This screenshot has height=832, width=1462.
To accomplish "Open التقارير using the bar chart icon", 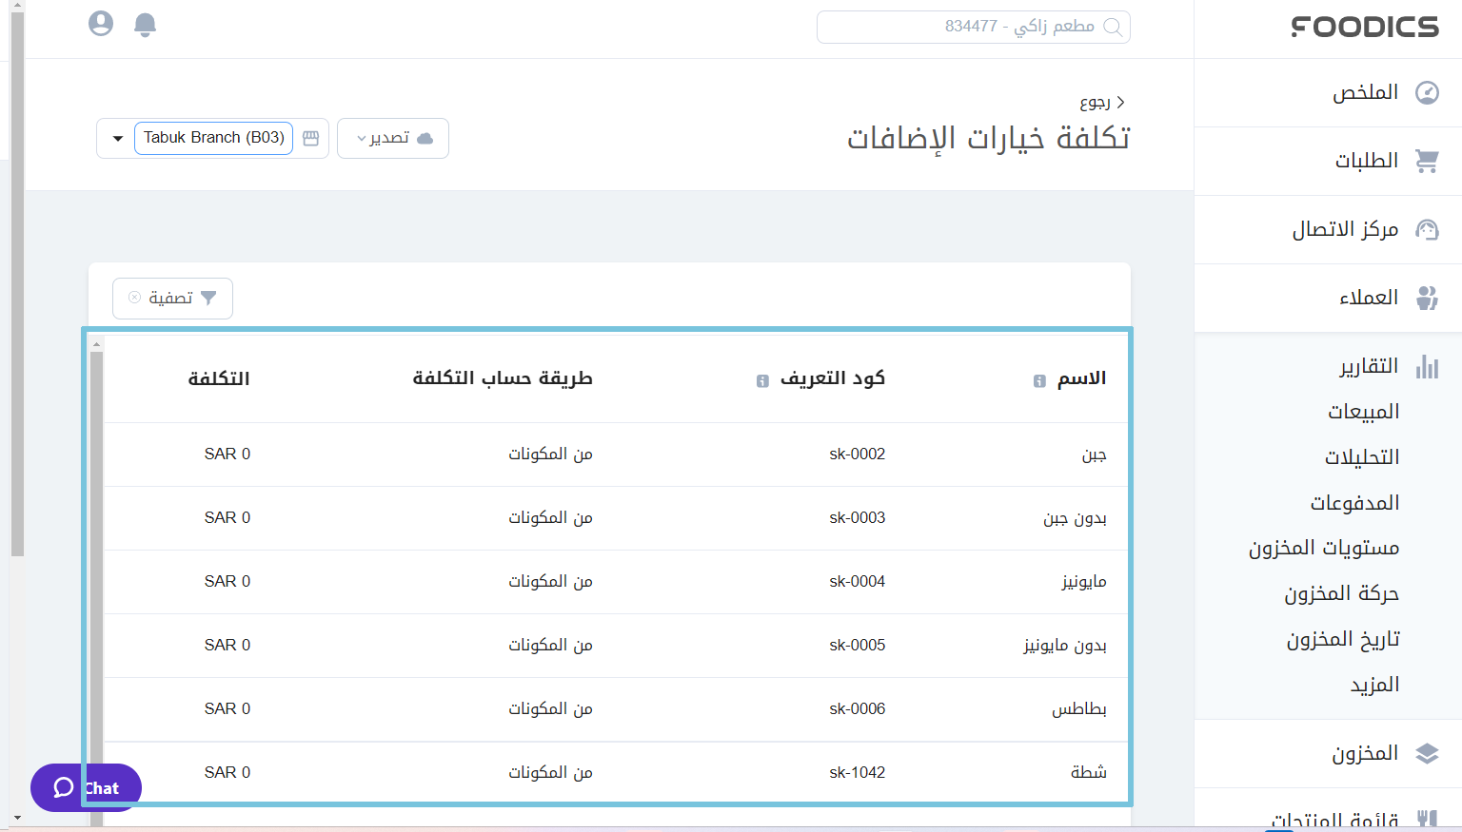I will pyautogui.click(x=1427, y=366).
